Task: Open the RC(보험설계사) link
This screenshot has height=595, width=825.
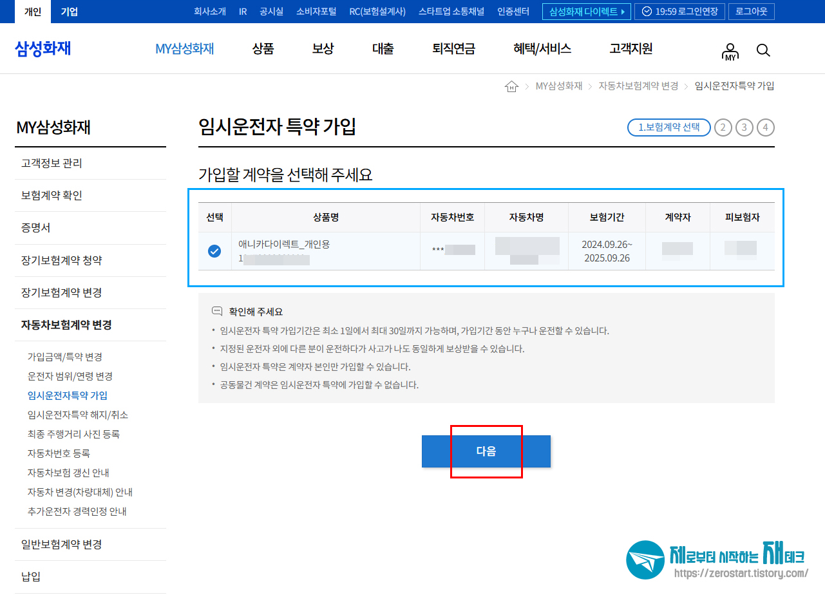Action: (x=377, y=12)
